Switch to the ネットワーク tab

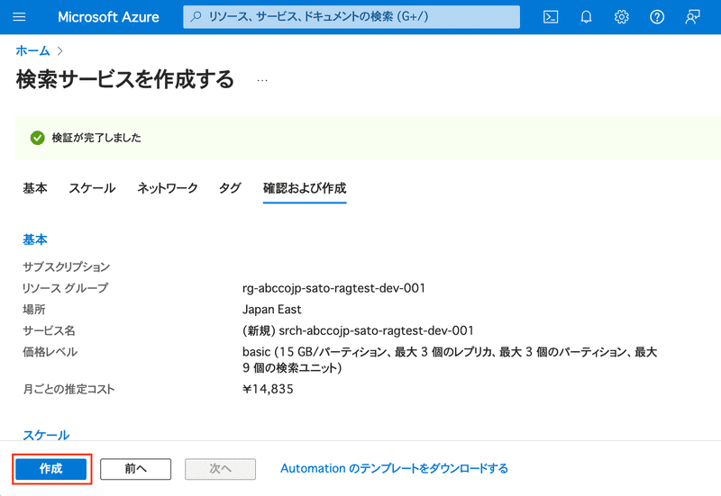(168, 188)
